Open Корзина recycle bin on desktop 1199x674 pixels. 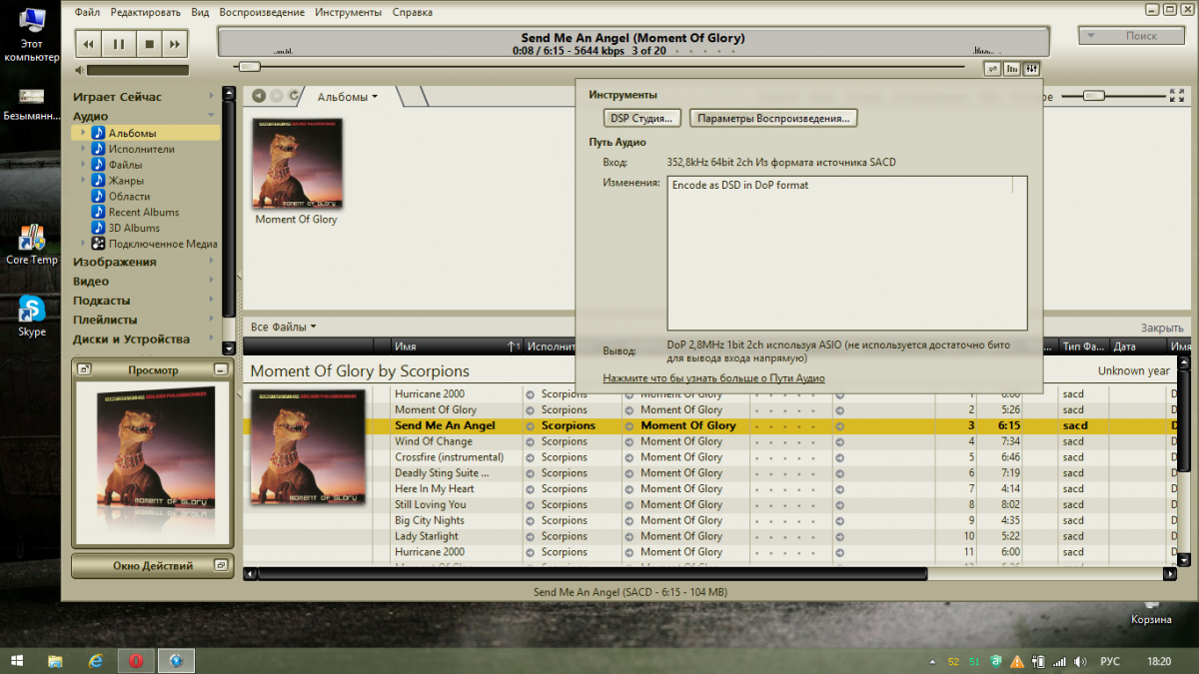(1151, 611)
